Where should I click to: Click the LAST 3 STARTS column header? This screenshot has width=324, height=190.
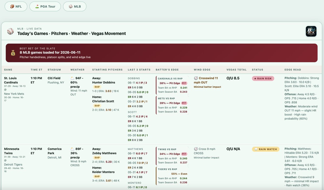(139, 70)
